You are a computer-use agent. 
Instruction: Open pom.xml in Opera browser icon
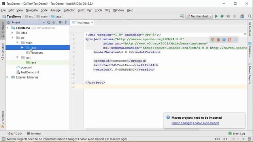[229, 40]
